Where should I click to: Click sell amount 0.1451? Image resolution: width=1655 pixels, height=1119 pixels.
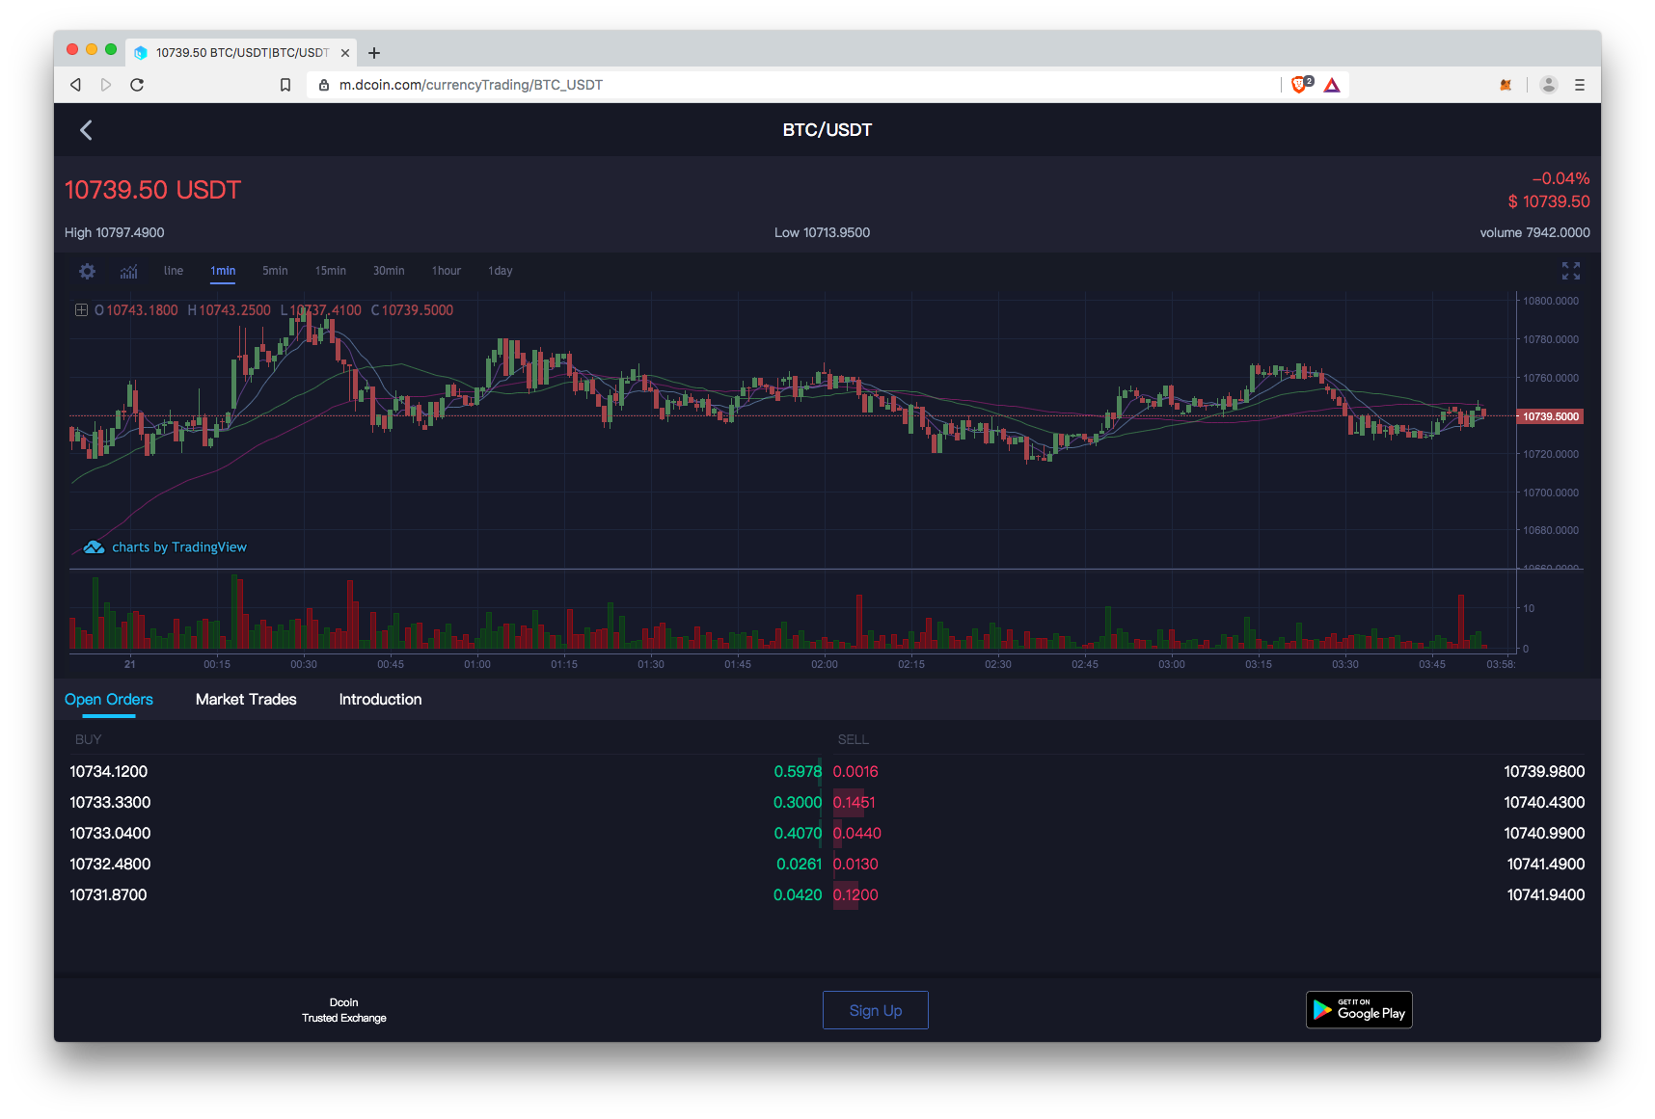click(855, 803)
